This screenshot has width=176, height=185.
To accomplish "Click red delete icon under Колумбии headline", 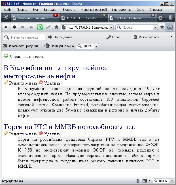I will click(x=41, y=82).
